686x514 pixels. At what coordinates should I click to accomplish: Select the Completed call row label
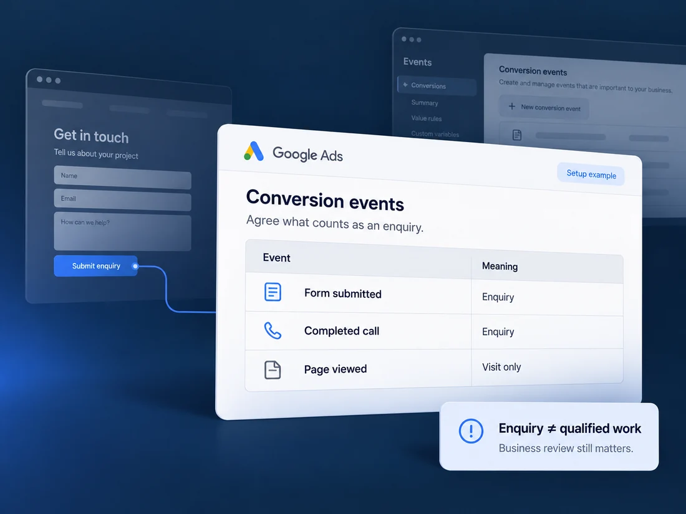pos(341,331)
